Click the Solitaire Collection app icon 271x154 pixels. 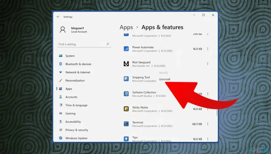tap(126, 94)
